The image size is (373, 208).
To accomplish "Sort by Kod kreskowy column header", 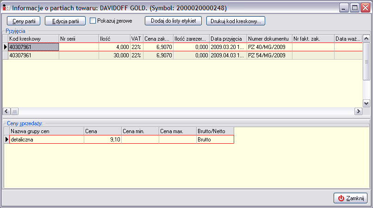I will [33, 39].
